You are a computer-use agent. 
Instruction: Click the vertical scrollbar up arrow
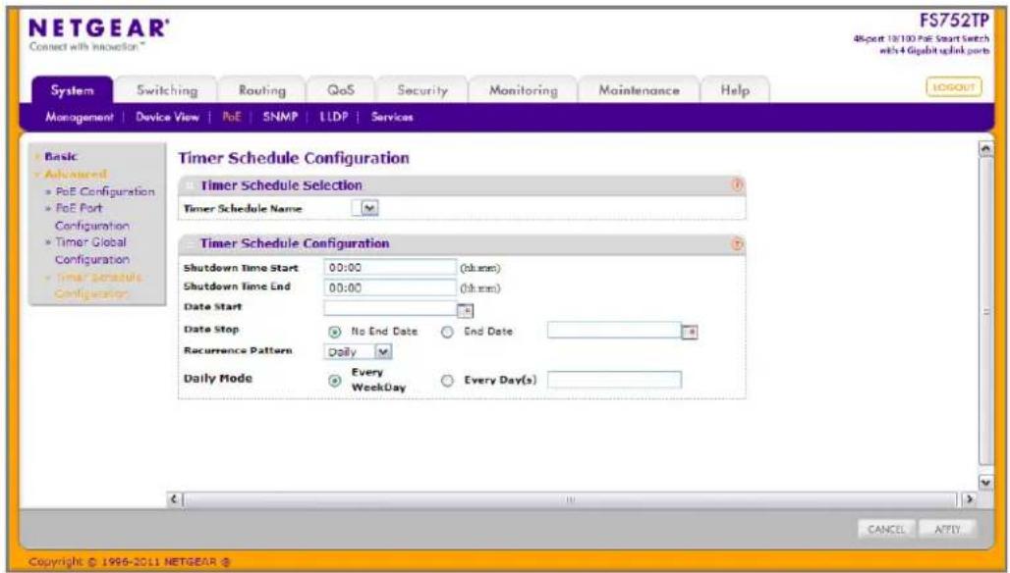pyautogui.click(x=985, y=148)
